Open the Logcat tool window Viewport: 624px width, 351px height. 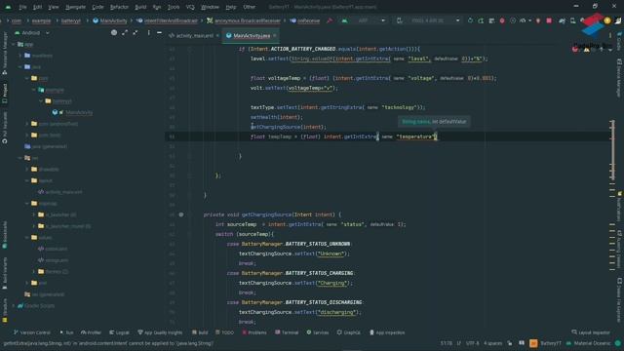[119, 332]
